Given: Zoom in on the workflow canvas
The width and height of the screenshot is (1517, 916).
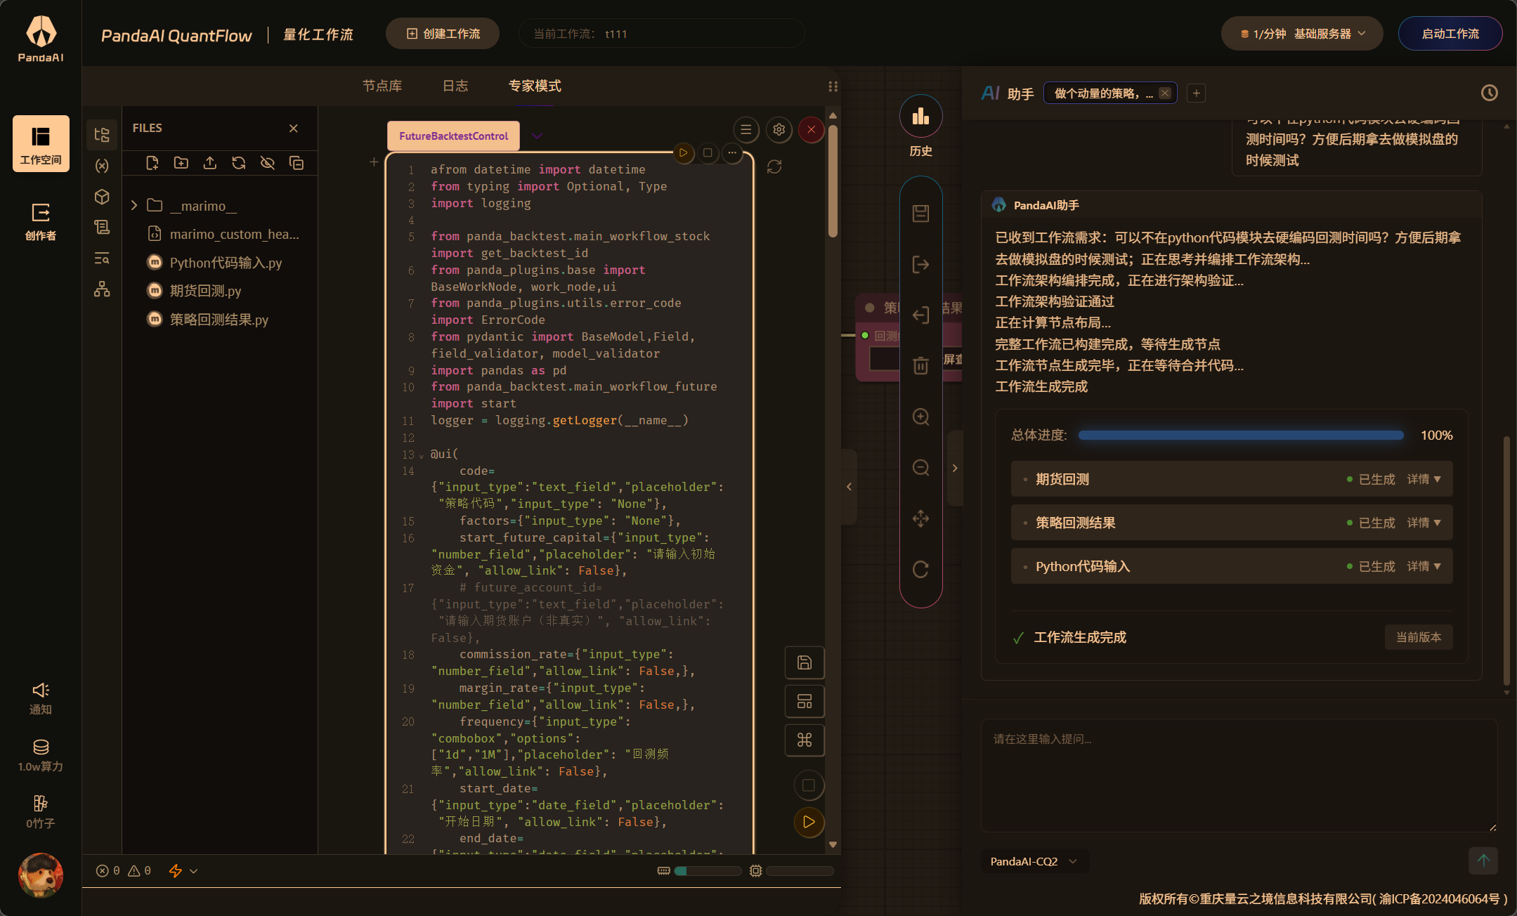Looking at the screenshot, I should click(920, 417).
